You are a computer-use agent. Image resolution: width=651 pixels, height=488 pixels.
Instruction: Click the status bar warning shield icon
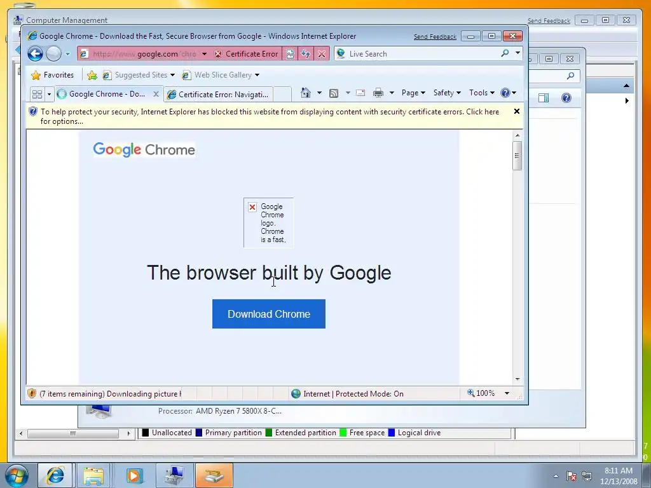coord(32,393)
